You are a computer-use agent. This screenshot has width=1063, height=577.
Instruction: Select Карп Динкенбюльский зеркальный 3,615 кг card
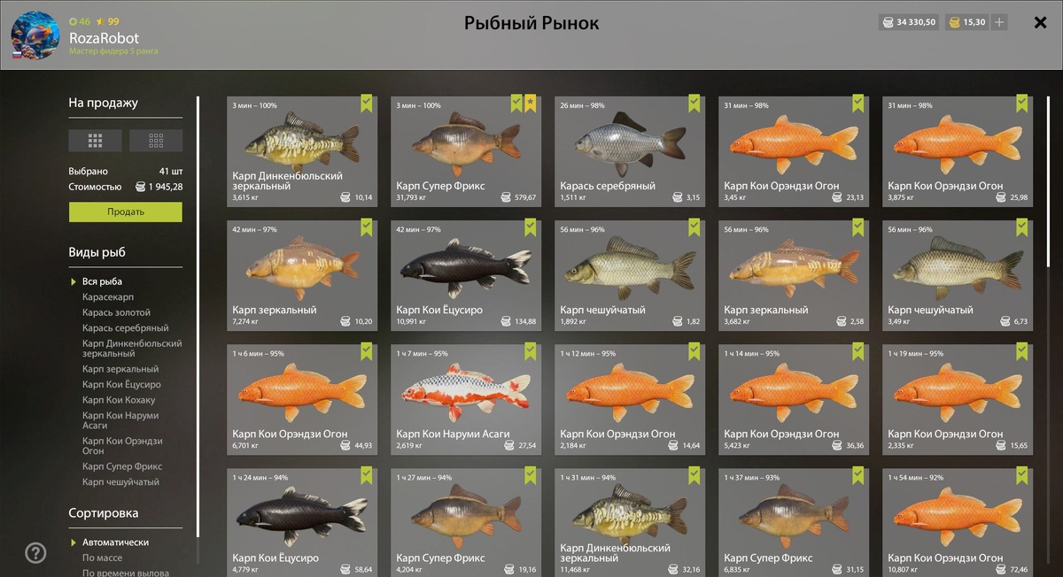(x=302, y=151)
